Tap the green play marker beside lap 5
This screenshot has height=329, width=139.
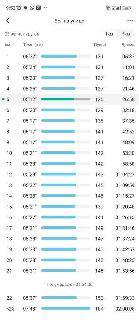(x=3, y=99)
